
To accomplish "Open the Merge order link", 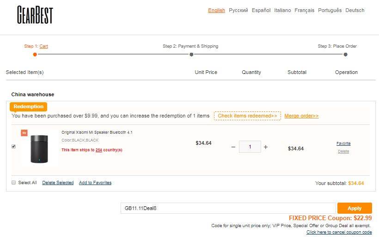I will pos(301,116).
